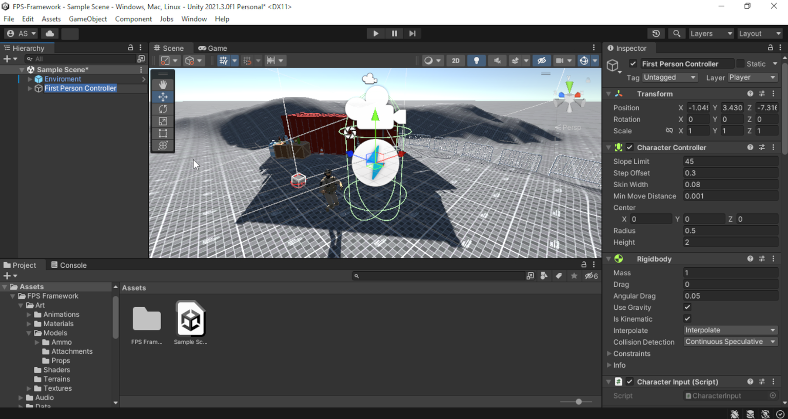The height and width of the screenshot is (419, 788).
Task: Disable Character Controller component checkbox
Action: coord(629,147)
